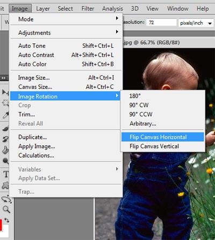Select the Paint Bucket tool
The height and width of the screenshot is (240, 215).
pyautogui.click(x=5, y=150)
